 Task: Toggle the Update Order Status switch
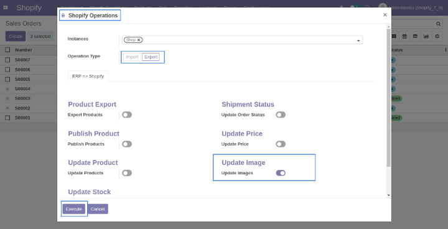pos(281,115)
